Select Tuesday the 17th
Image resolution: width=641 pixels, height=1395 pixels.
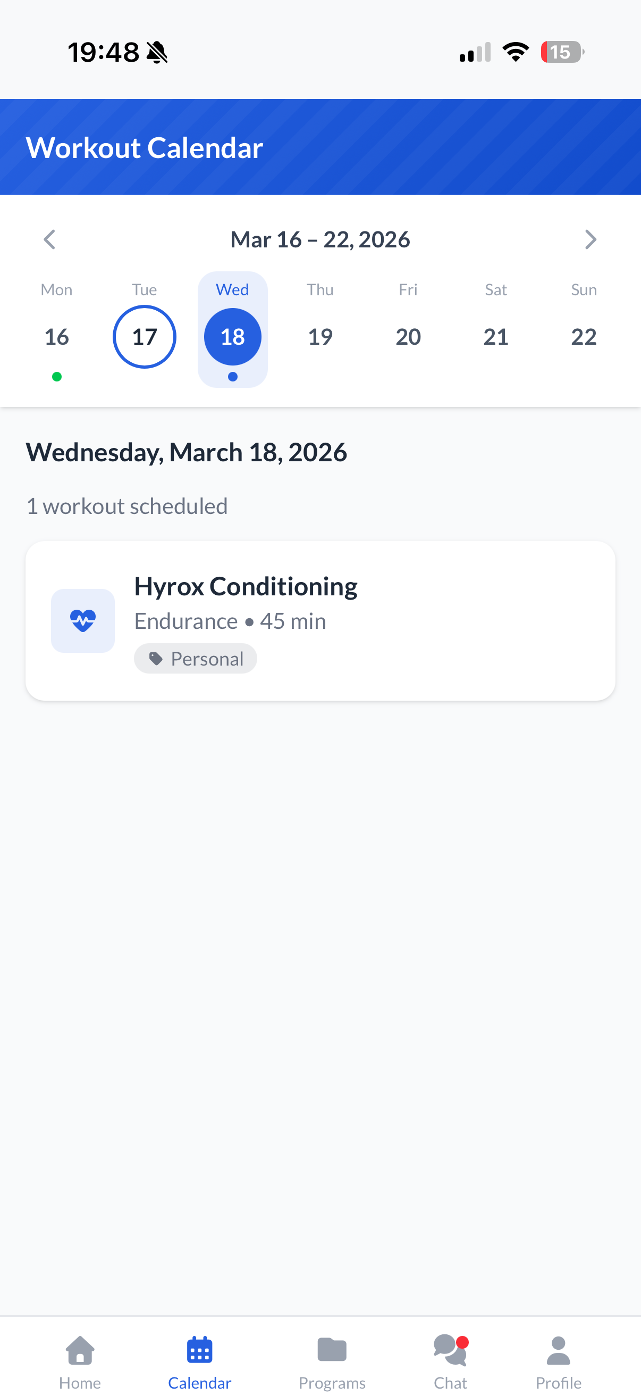pyautogui.click(x=145, y=337)
